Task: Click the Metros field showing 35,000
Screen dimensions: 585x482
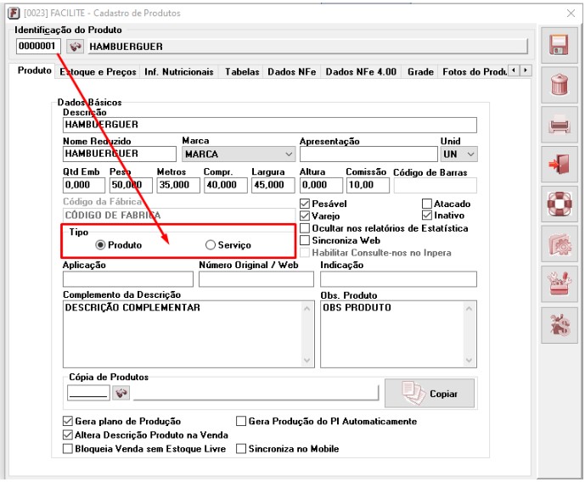Action: tap(178, 185)
